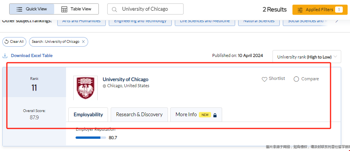Click the applied filters count badge
Viewport: 350px width, 151px height.
pos(339,10)
